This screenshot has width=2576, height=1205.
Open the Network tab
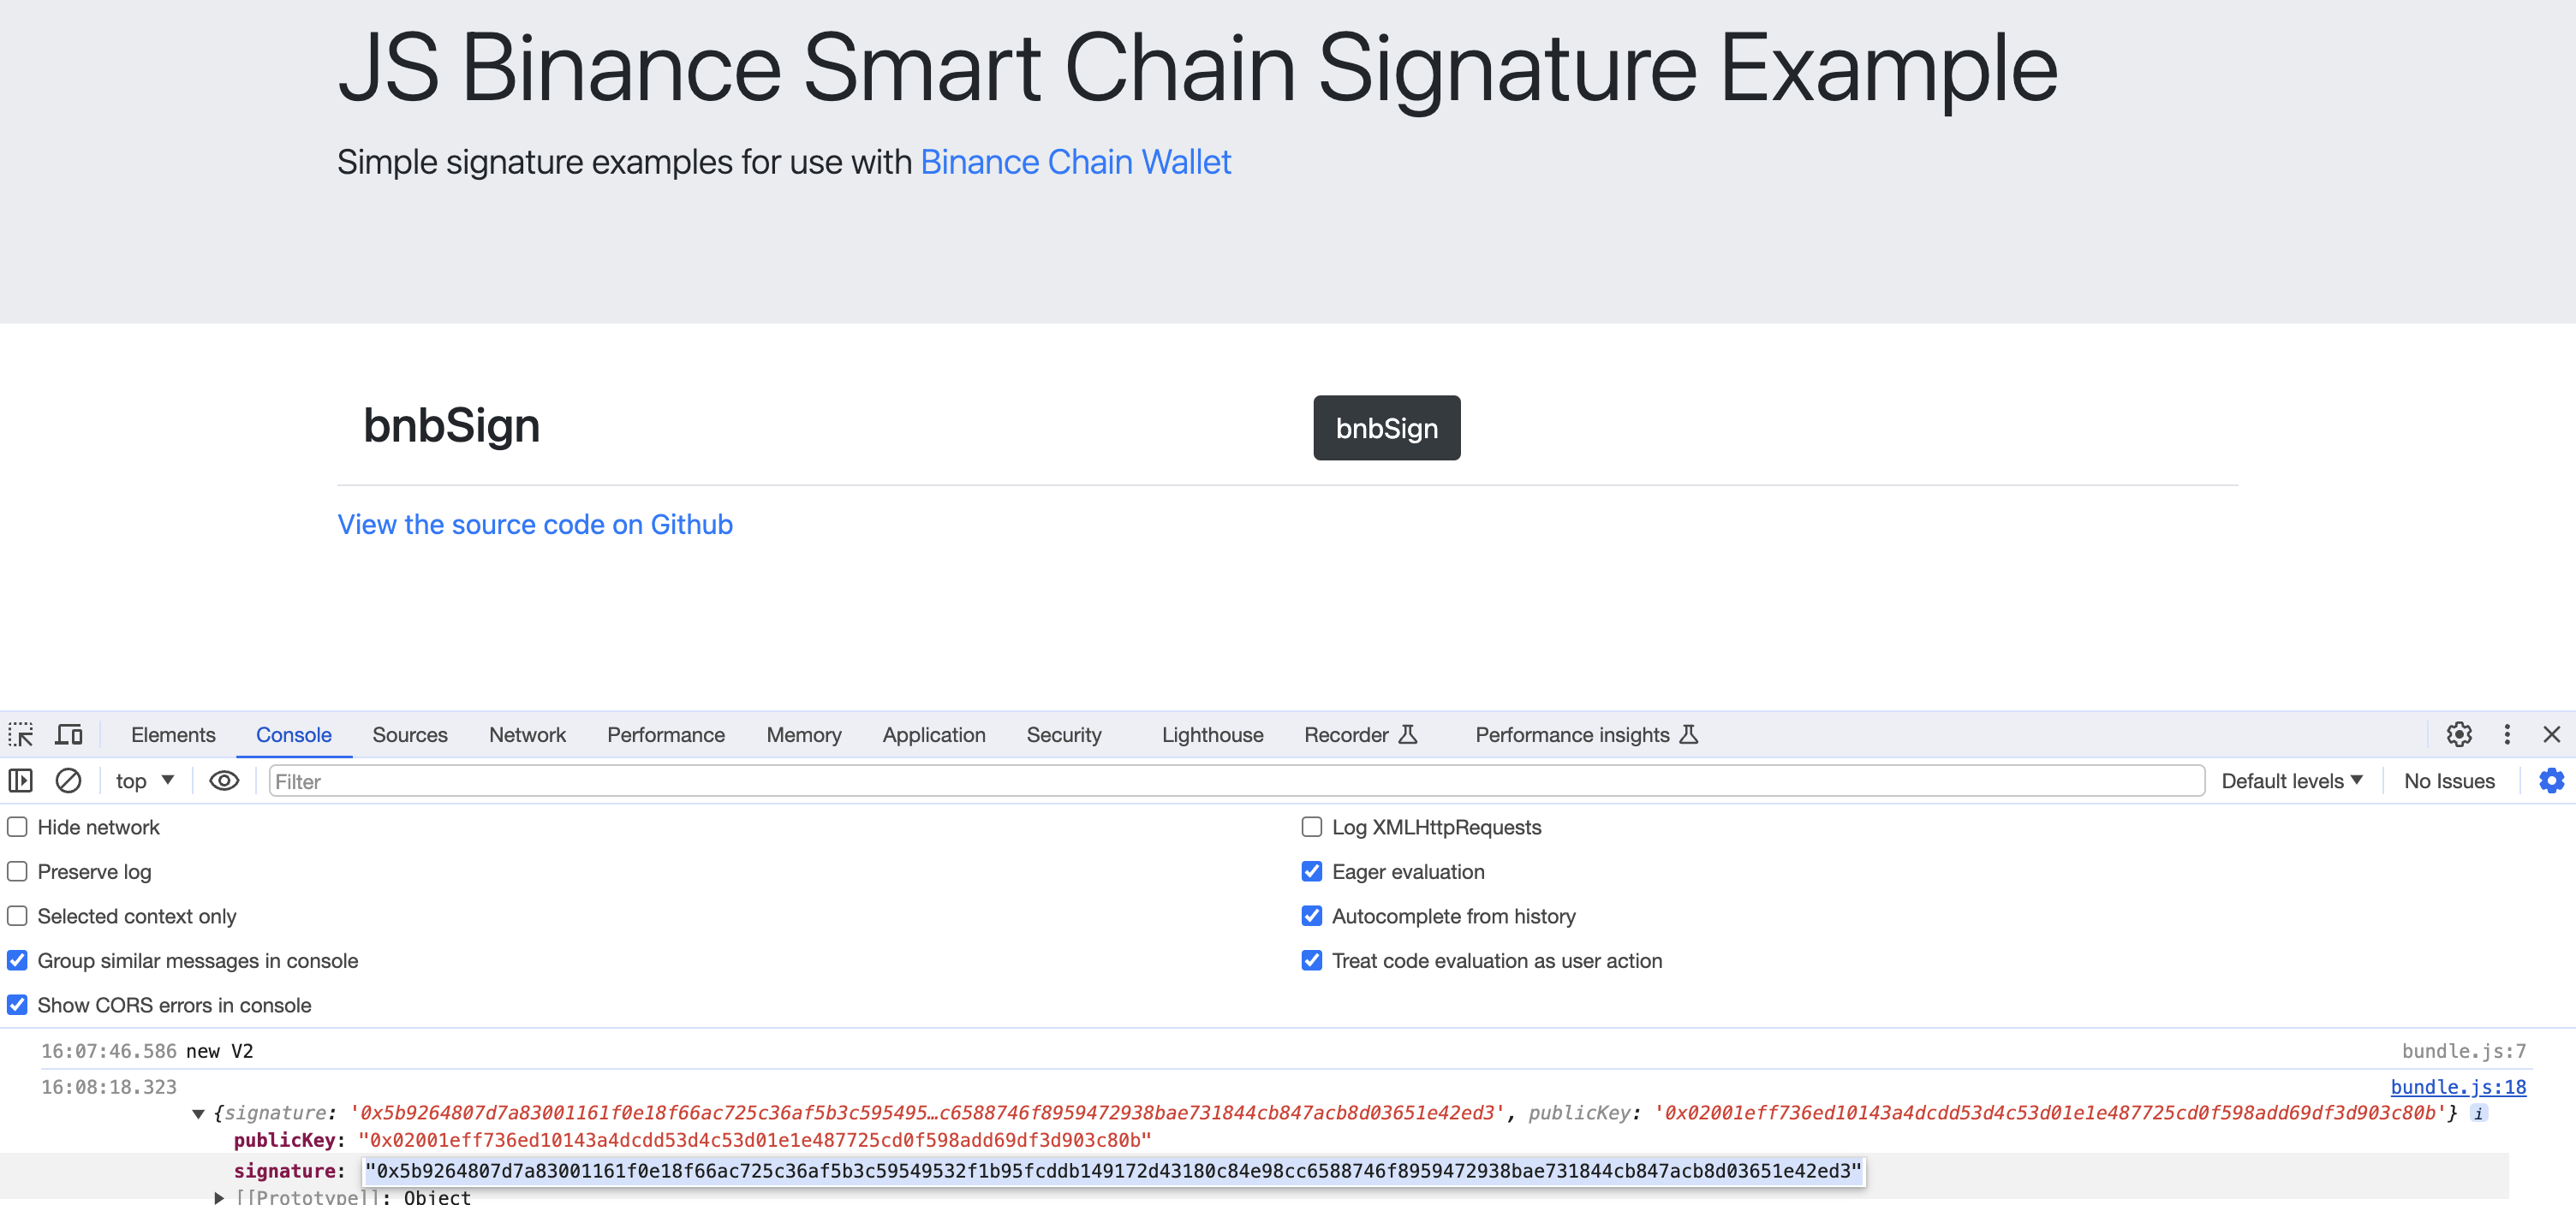pos(527,734)
